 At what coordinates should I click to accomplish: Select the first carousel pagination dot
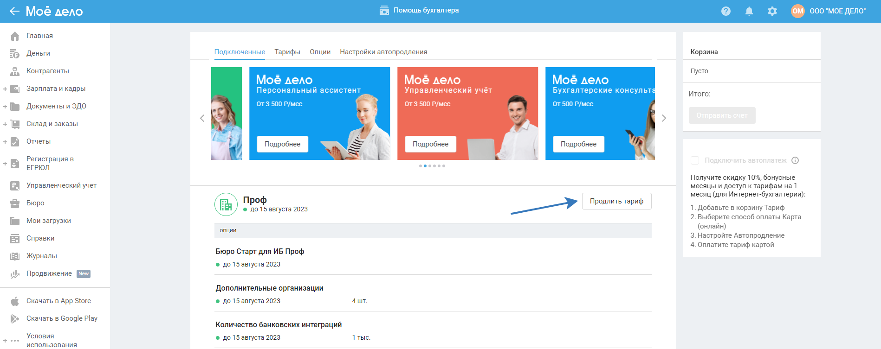[x=421, y=166]
